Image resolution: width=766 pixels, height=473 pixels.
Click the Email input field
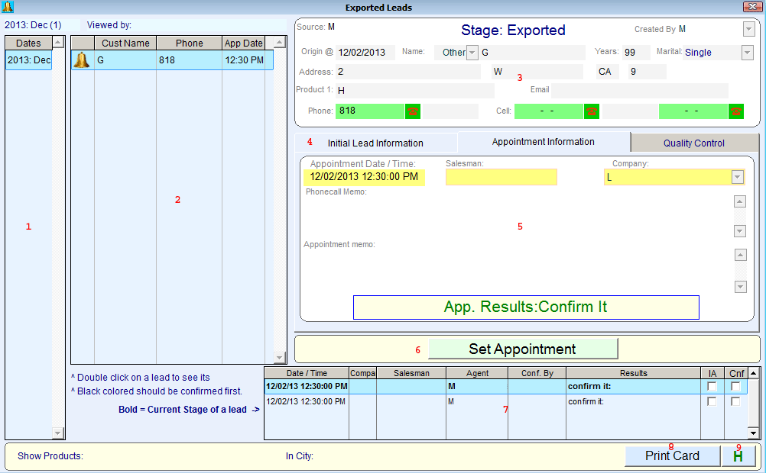click(639, 90)
